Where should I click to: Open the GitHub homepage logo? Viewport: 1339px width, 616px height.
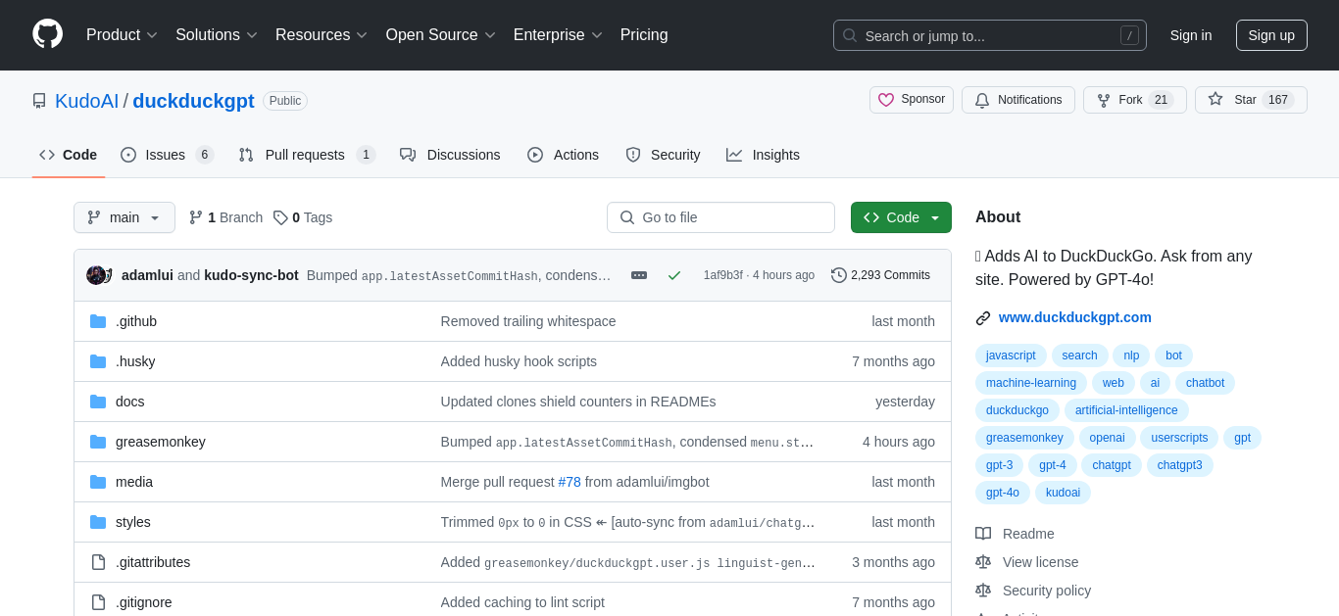(47, 34)
